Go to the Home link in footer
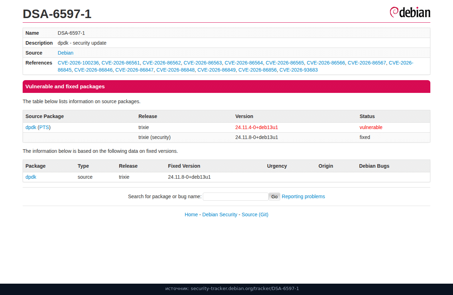The width and height of the screenshot is (453, 295). tap(191, 215)
